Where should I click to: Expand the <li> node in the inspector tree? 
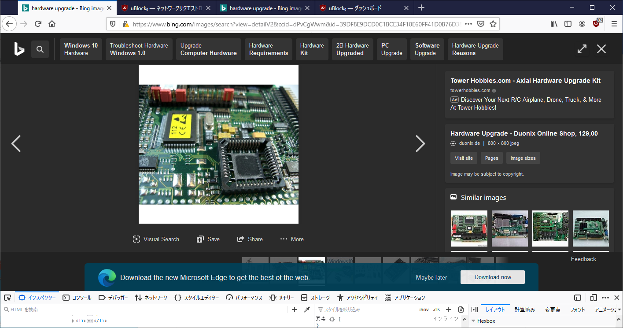pyautogui.click(x=73, y=321)
